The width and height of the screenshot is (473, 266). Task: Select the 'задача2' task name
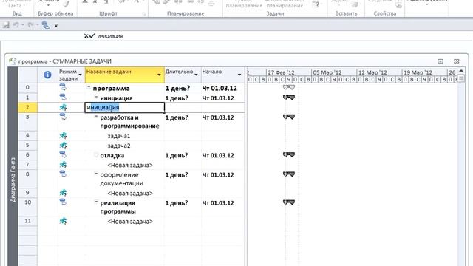[119, 146]
